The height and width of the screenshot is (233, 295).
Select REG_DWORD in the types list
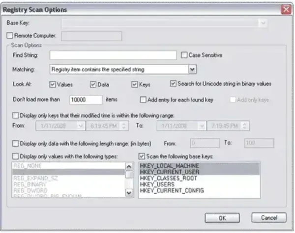pos(68,190)
